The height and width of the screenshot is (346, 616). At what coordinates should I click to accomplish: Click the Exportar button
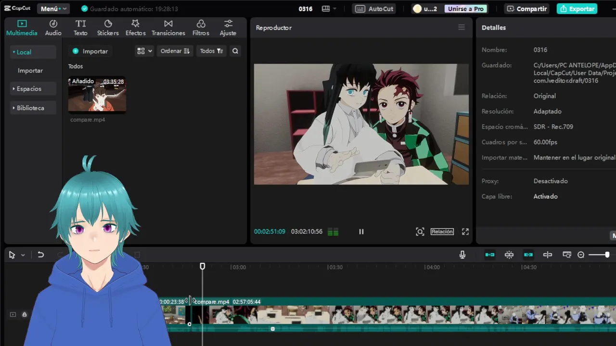tap(577, 9)
